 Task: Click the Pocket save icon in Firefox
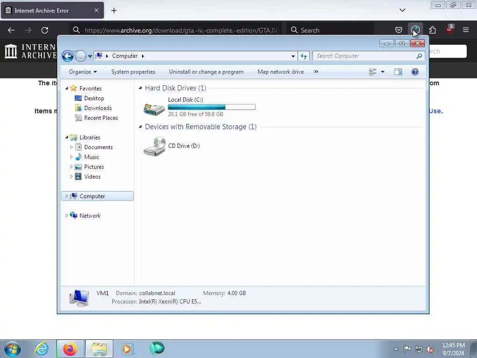tap(399, 30)
